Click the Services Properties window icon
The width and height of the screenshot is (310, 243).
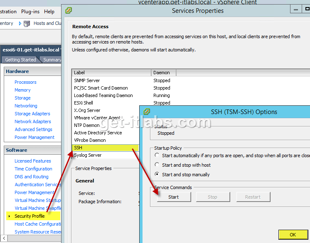(69, 10)
